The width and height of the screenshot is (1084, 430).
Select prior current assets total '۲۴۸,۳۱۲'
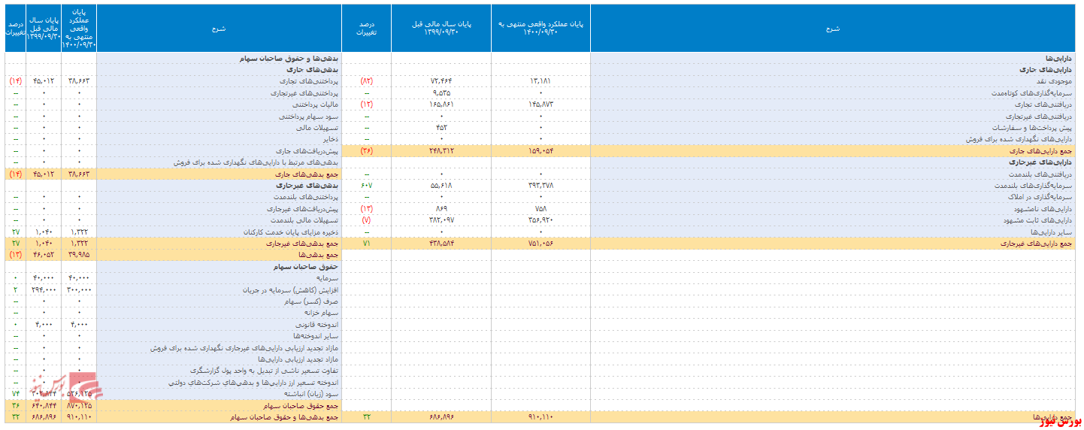point(441,151)
